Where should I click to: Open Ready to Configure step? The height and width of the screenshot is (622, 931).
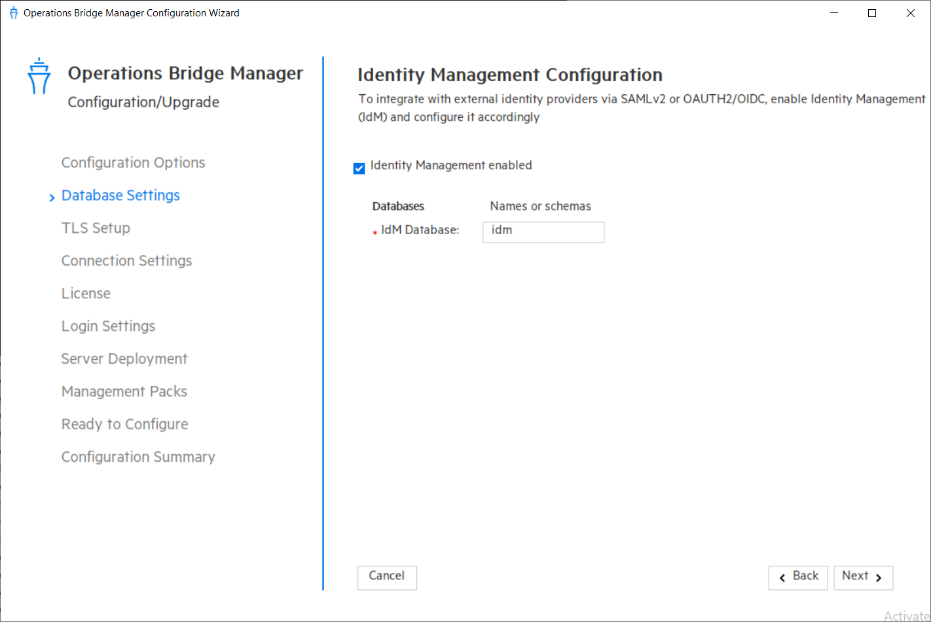124,424
